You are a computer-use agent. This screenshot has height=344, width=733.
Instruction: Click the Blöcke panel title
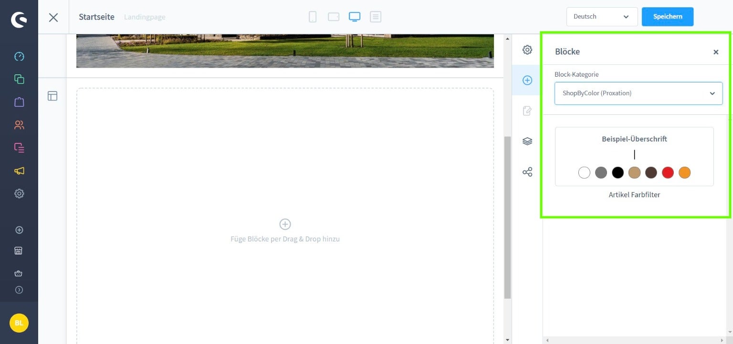point(567,51)
